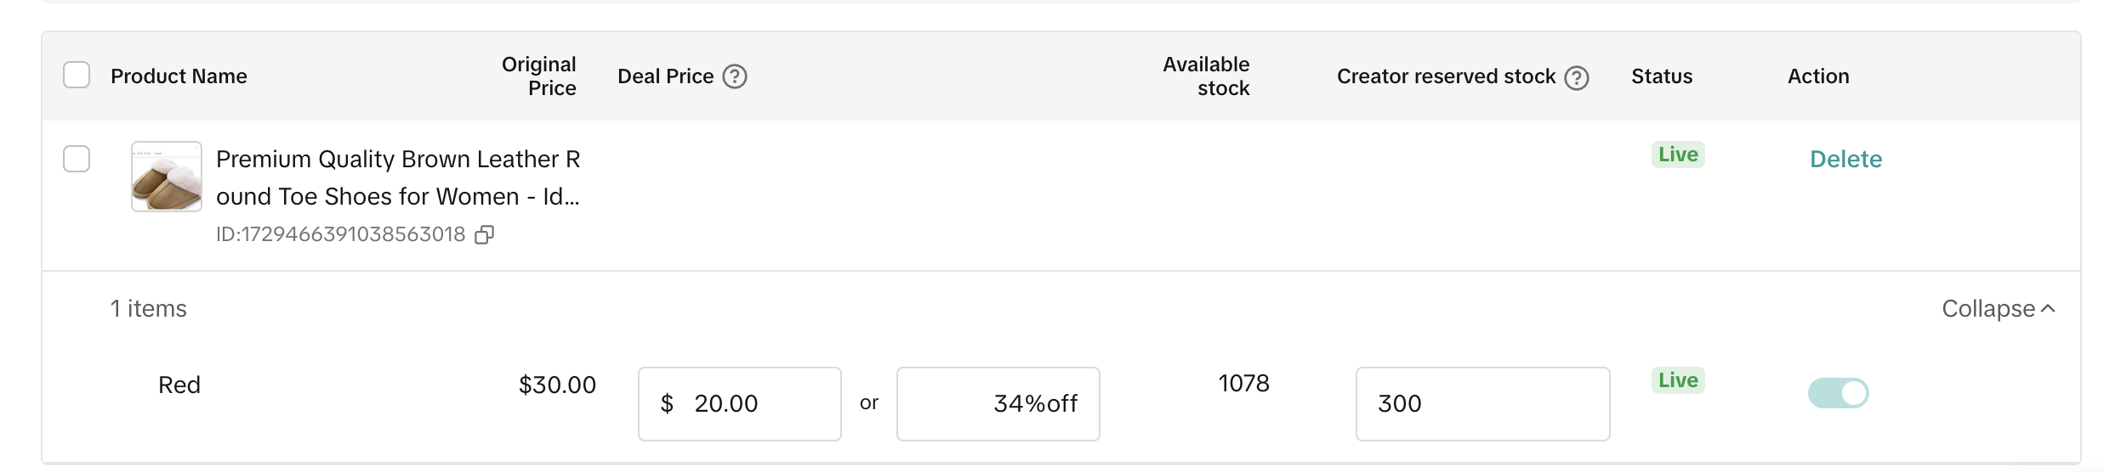
Task: Select the Brown Leather Shoes product checkbox
Action: 77,159
